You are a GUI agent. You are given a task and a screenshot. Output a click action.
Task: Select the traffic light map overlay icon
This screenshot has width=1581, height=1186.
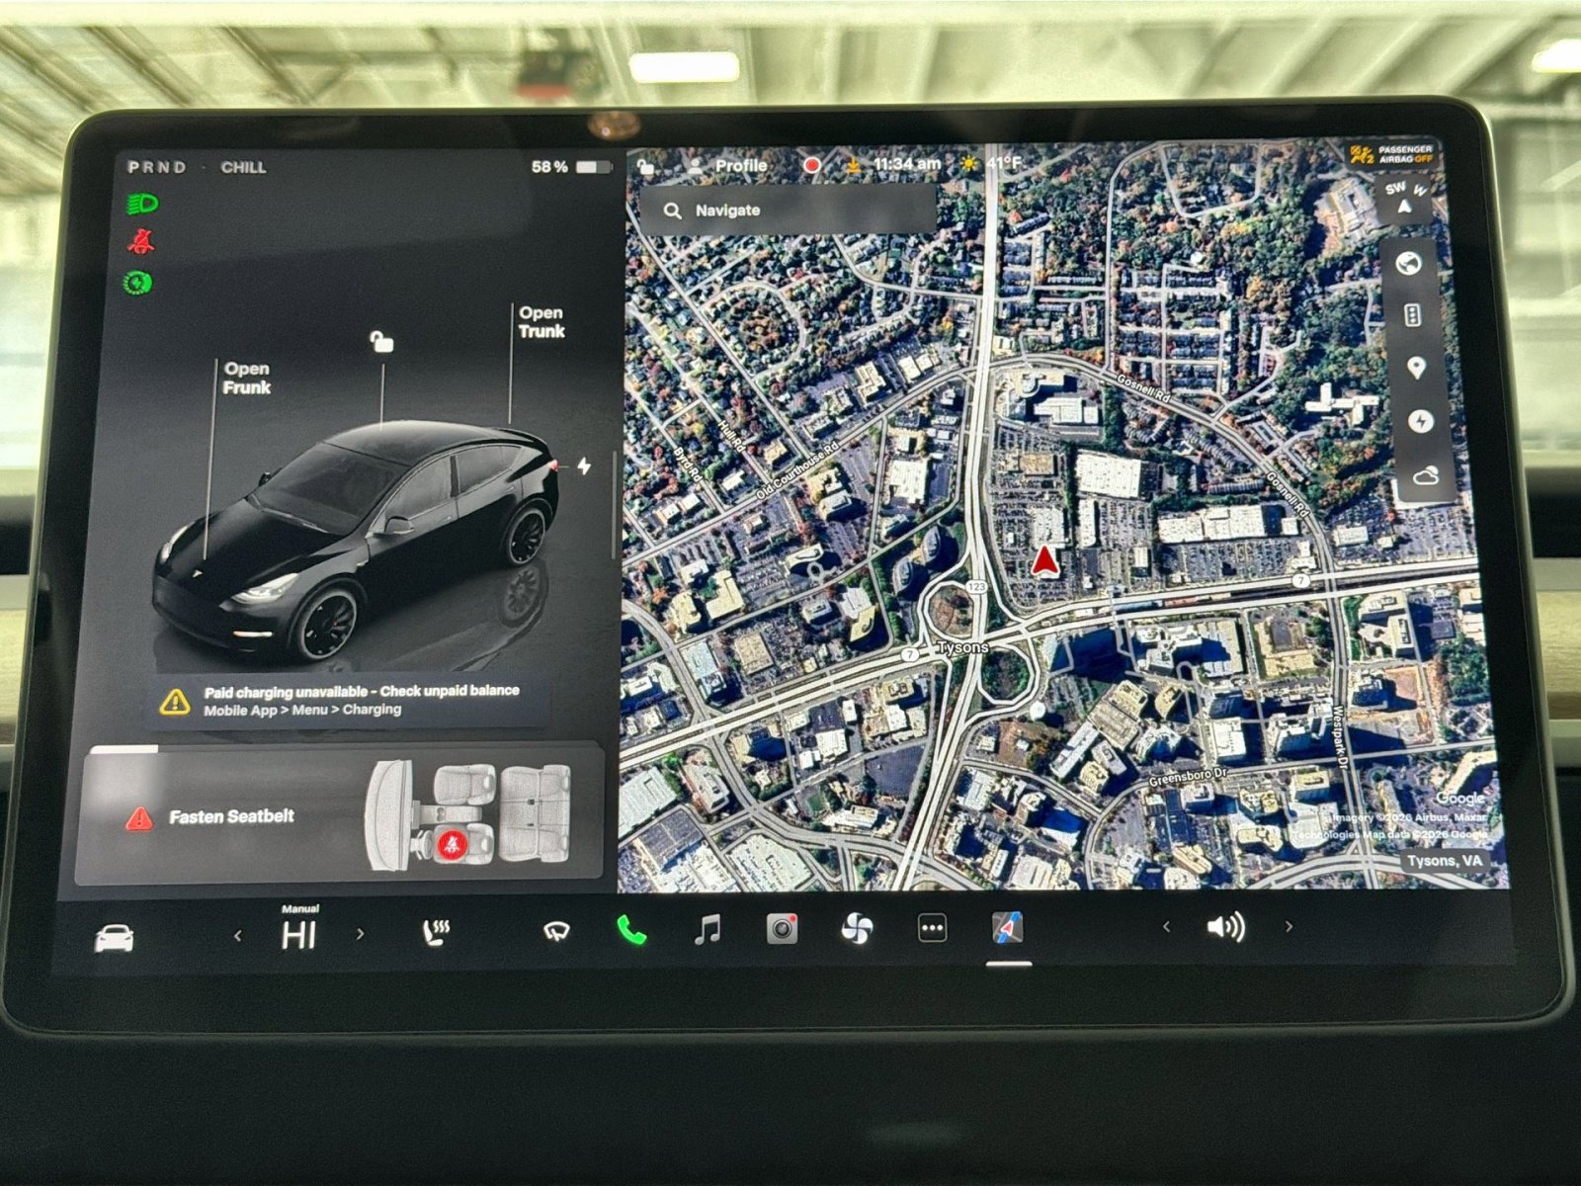point(1411,313)
